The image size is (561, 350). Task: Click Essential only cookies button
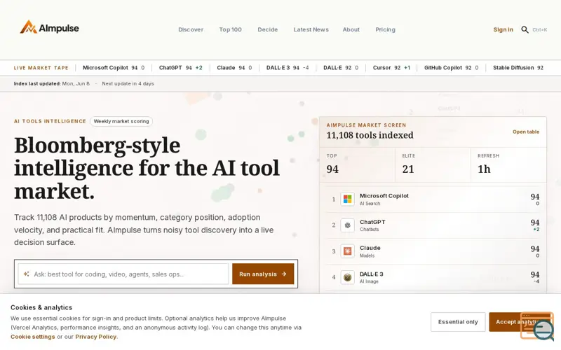[458, 322]
